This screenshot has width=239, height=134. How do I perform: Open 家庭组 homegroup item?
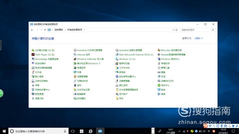coord(121,72)
